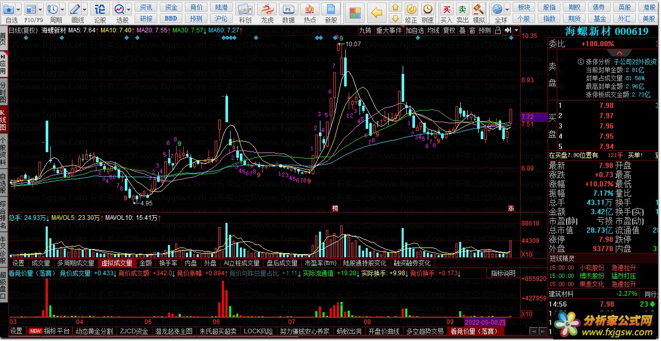Image resolution: width=661 pixels, height=341 pixels.
Task: Click the down arrow page icon
Action: [x=395, y=18]
